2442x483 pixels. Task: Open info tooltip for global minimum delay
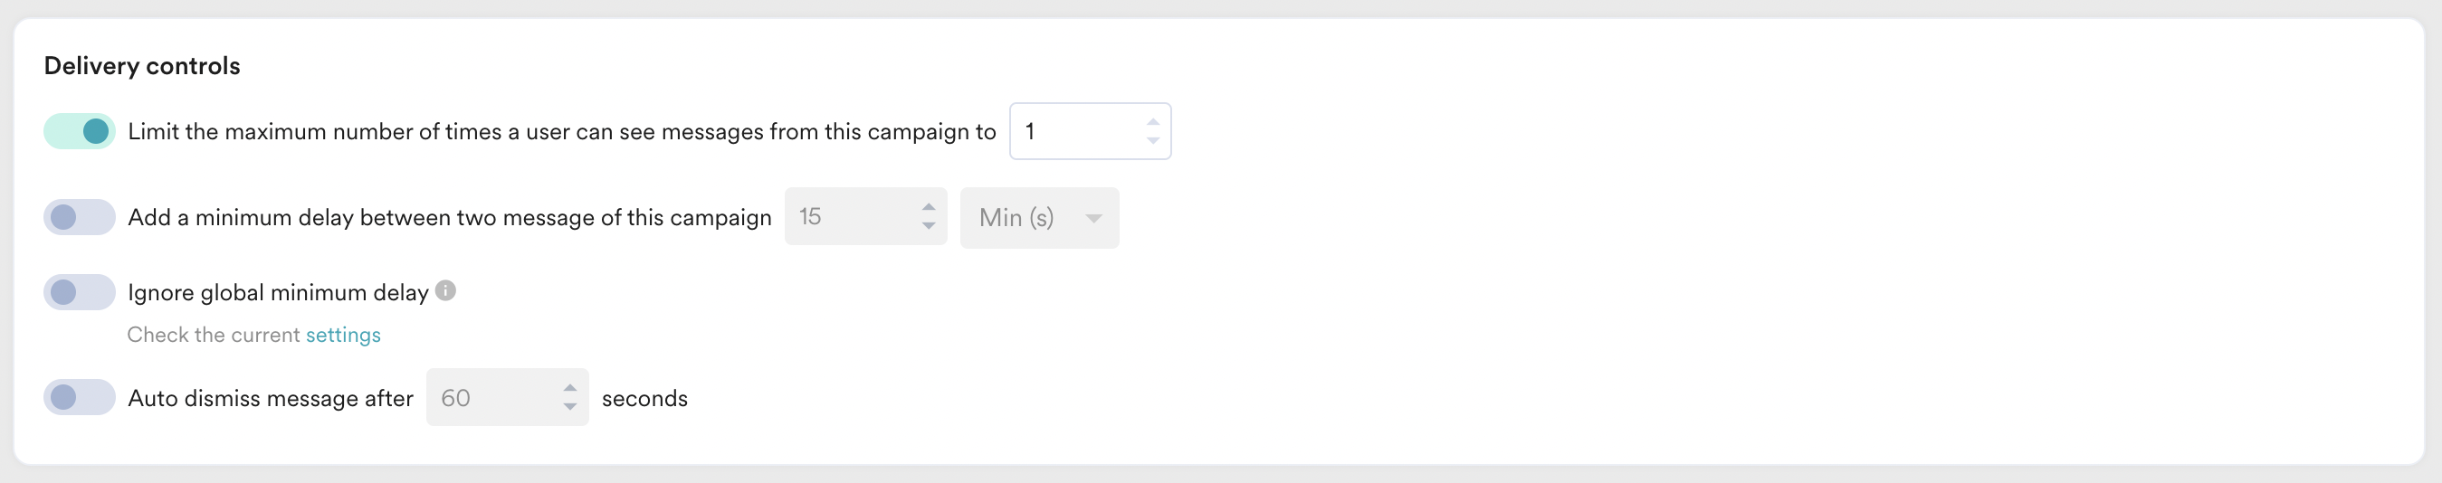point(445,290)
